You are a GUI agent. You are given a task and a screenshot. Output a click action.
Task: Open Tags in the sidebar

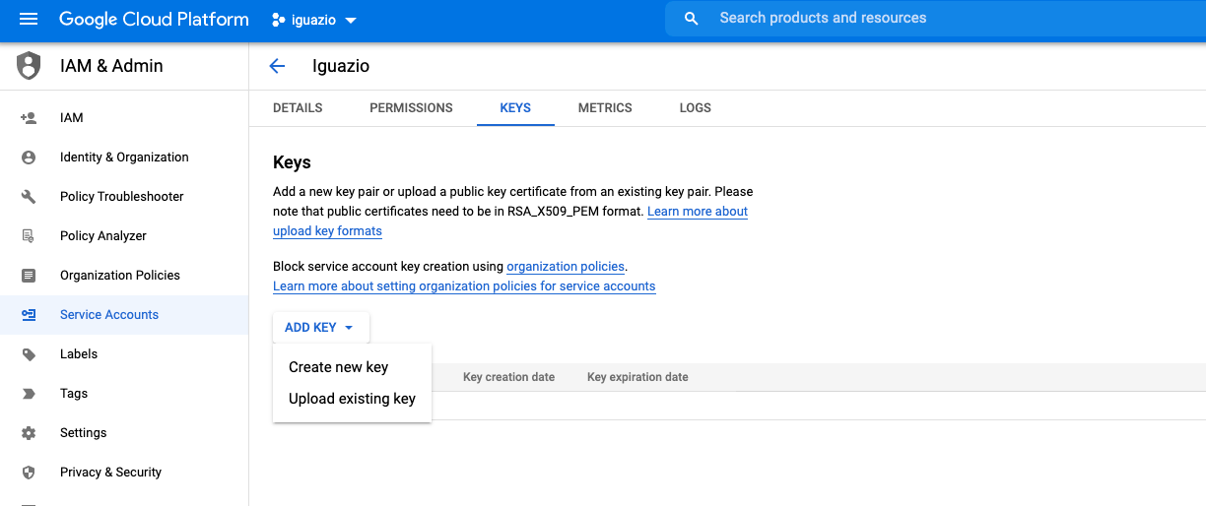click(124, 394)
